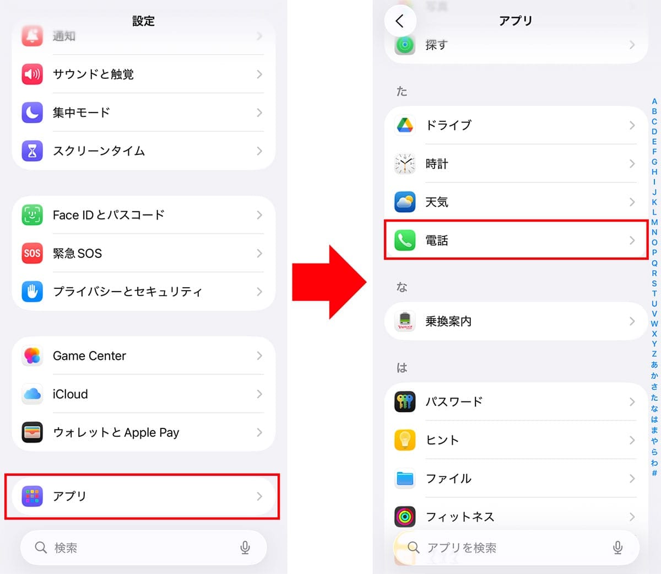This screenshot has width=661, height=574.
Task: Expand the アプリ row chevron
Action: (x=259, y=496)
